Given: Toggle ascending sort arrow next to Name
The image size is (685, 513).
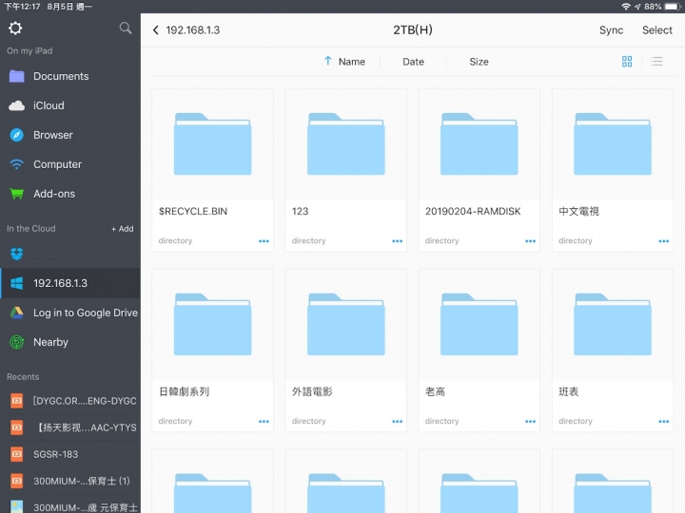Looking at the screenshot, I should (x=327, y=61).
